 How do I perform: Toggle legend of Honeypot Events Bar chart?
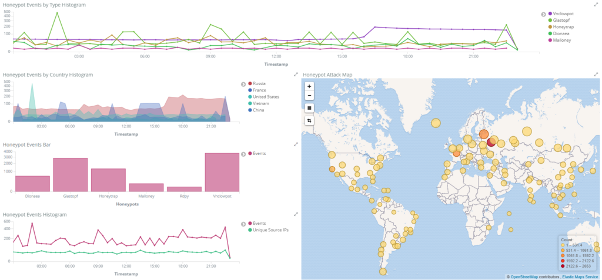pyautogui.click(x=243, y=154)
